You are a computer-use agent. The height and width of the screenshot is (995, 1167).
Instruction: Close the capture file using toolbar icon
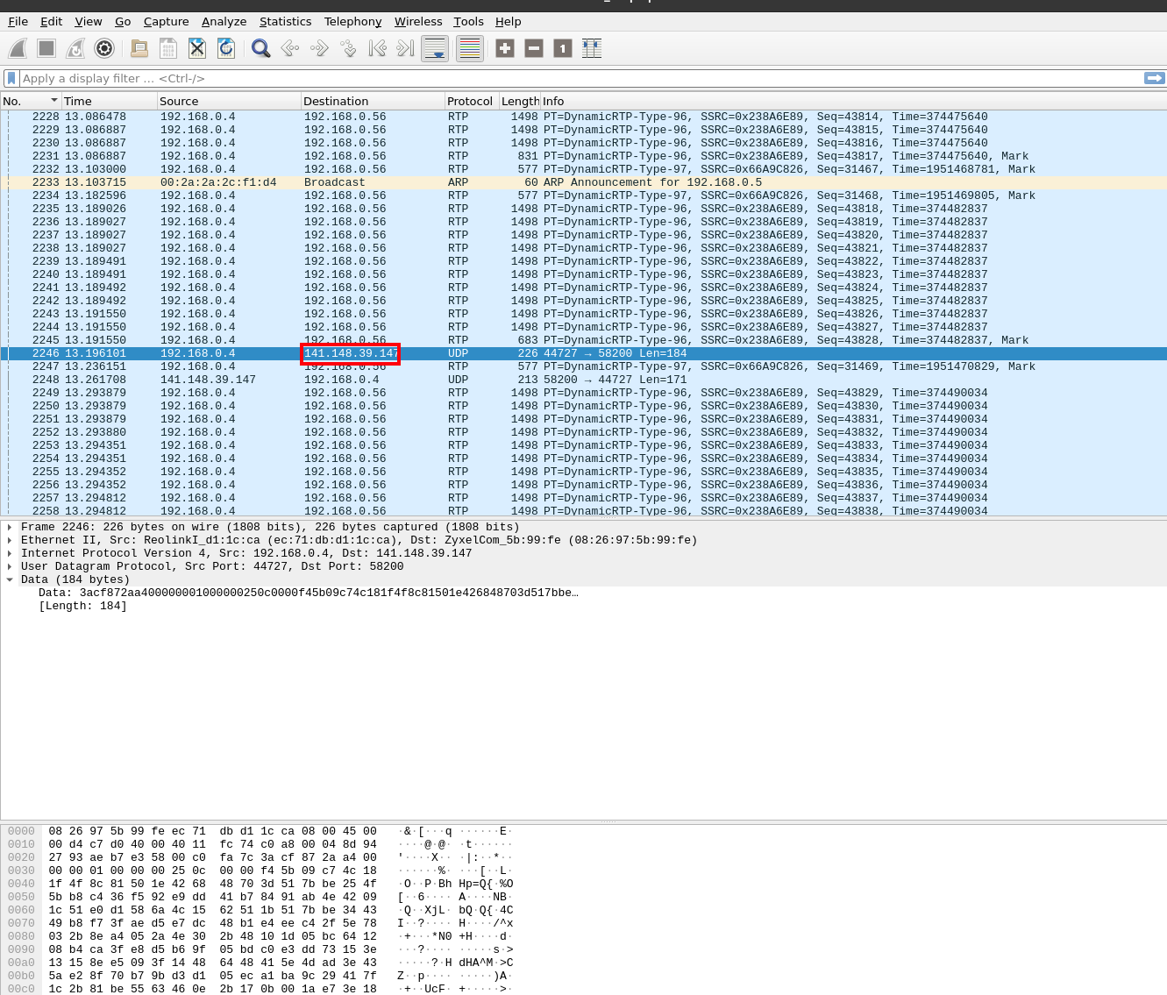click(197, 48)
